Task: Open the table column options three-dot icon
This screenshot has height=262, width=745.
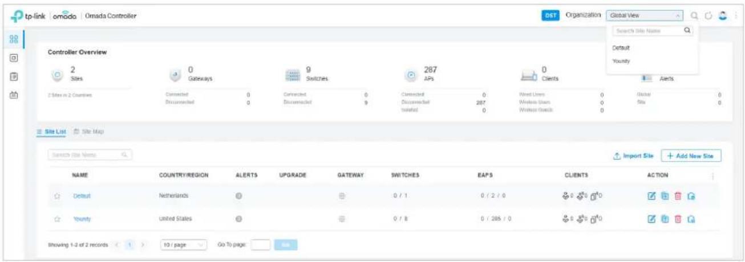Action: pyautogui.click(x=712, y=175)
